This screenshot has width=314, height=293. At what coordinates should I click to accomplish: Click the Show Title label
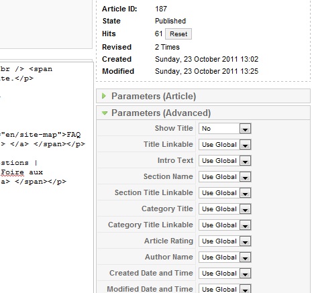point(174,128)
